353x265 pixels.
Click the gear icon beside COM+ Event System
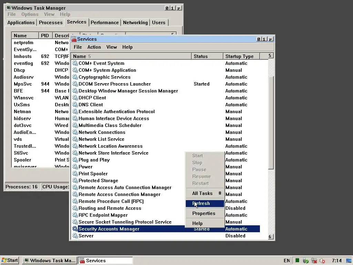75,63
